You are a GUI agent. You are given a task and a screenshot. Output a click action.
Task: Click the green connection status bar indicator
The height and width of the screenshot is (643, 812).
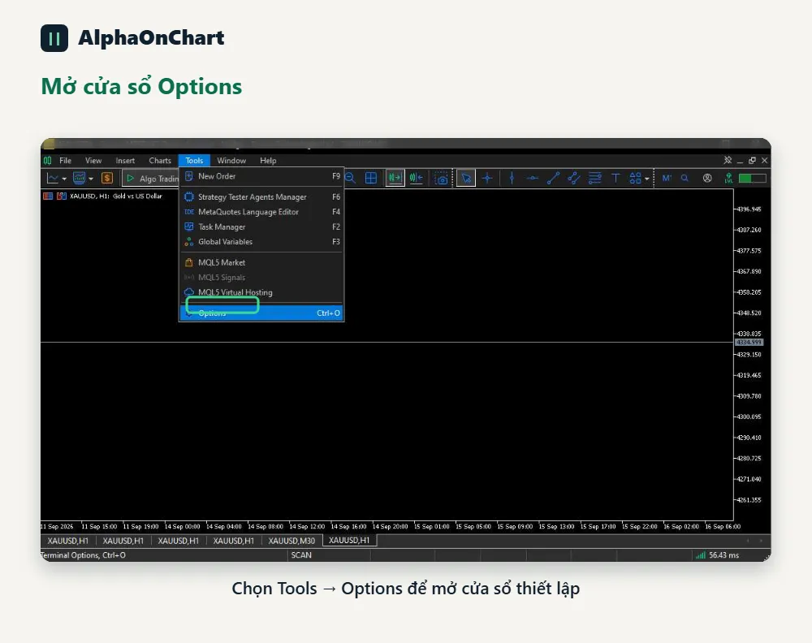coord(753,178)
